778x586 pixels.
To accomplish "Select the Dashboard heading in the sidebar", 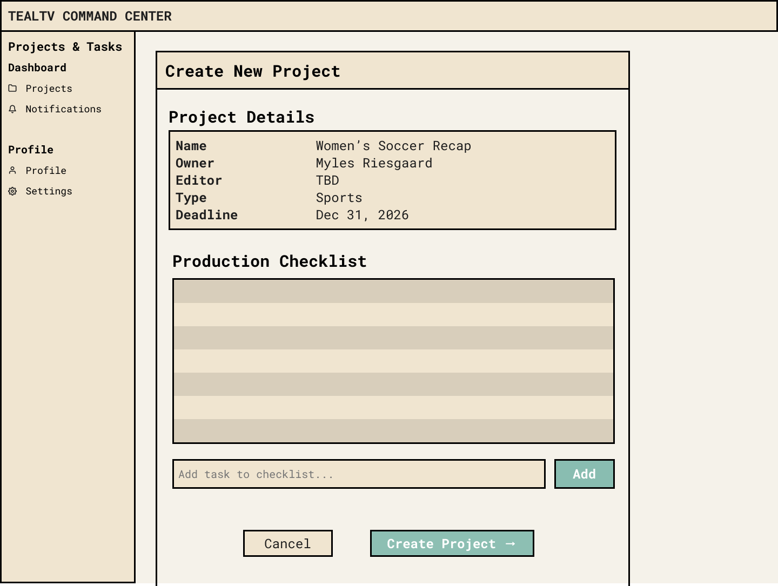I will (x=37, y=68).
